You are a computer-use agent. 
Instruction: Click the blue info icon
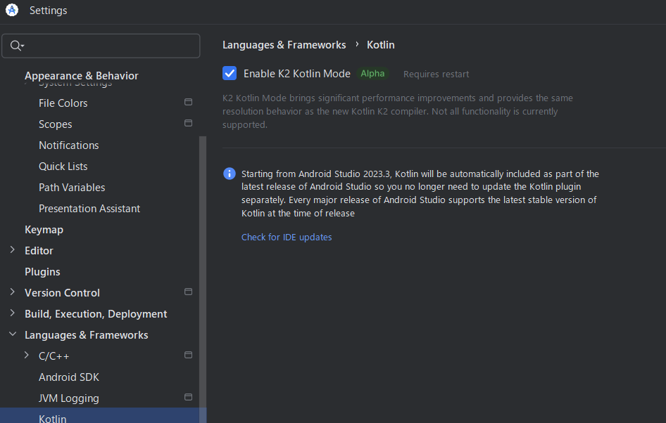(230, 174)
